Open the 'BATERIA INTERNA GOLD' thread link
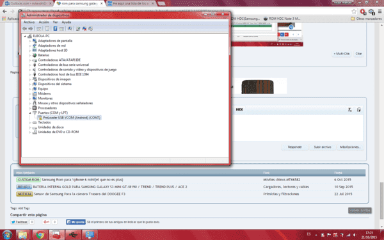Viewport: 384px width, 240px height. click(109, 187)
